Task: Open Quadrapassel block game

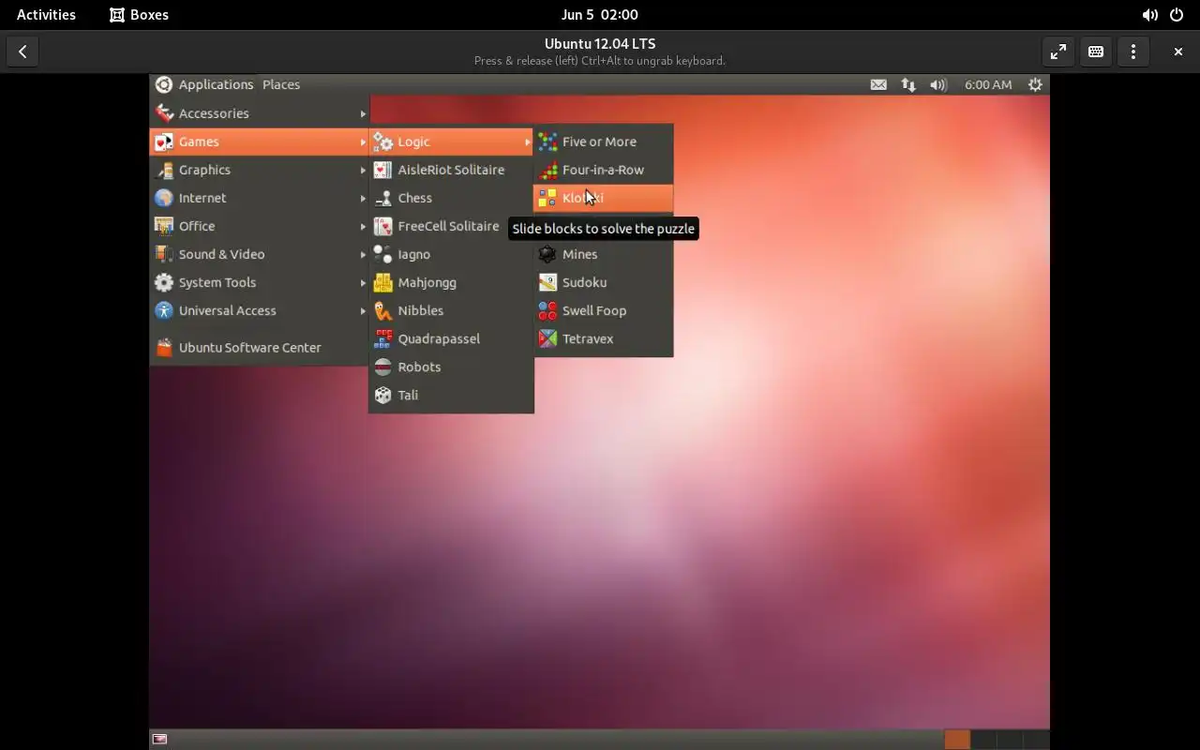Action: click(451, 338)
